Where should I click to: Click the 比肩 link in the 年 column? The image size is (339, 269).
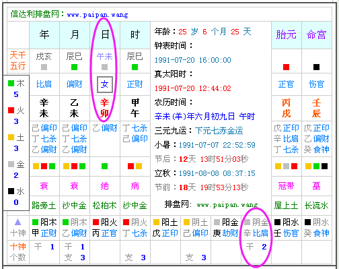[x=44, y=84]
